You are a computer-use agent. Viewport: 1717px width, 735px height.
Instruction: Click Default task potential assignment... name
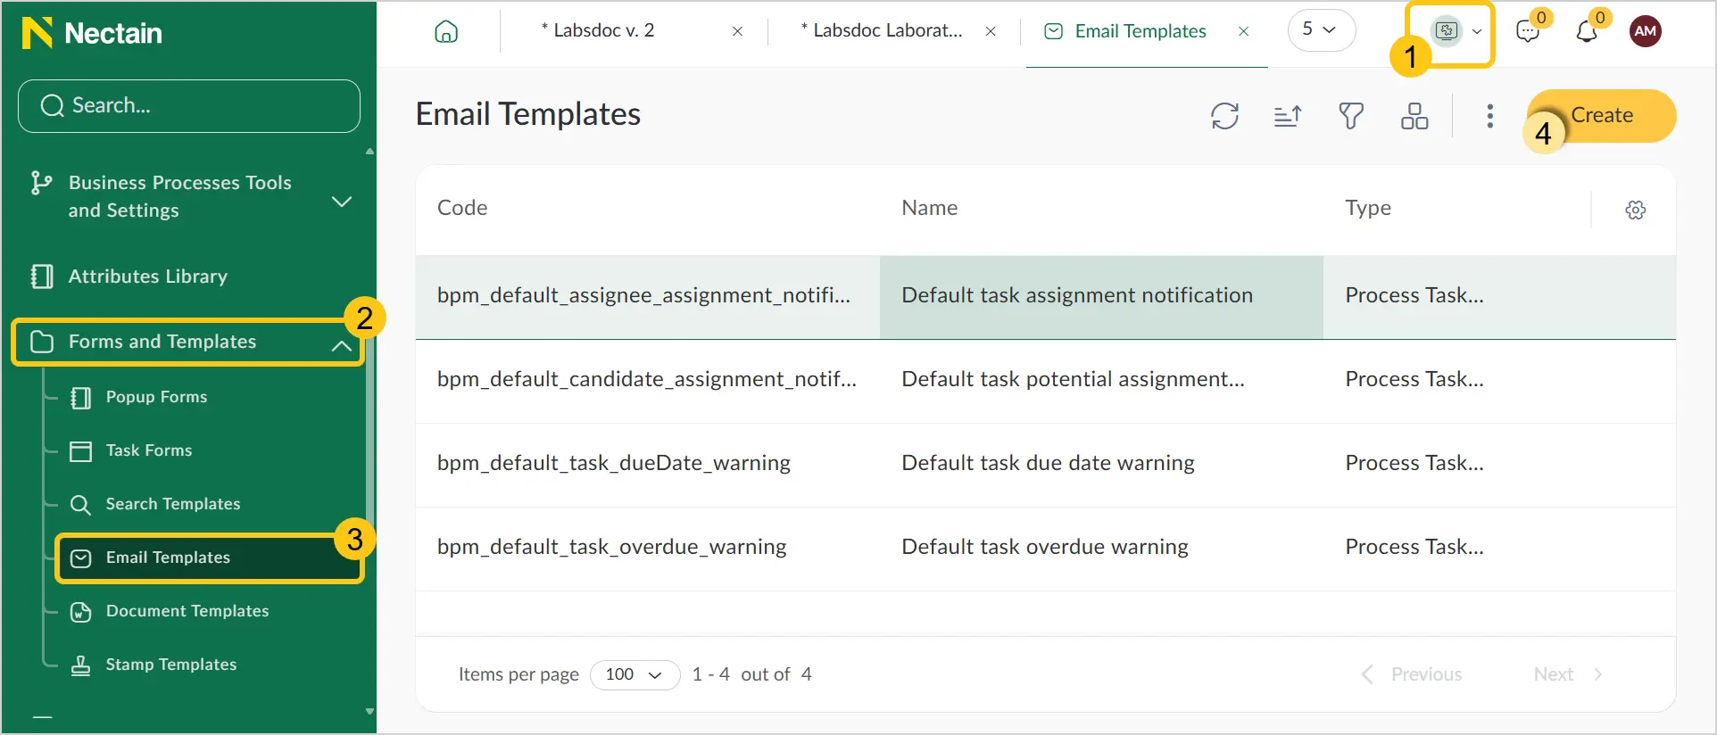[1073, 380]
